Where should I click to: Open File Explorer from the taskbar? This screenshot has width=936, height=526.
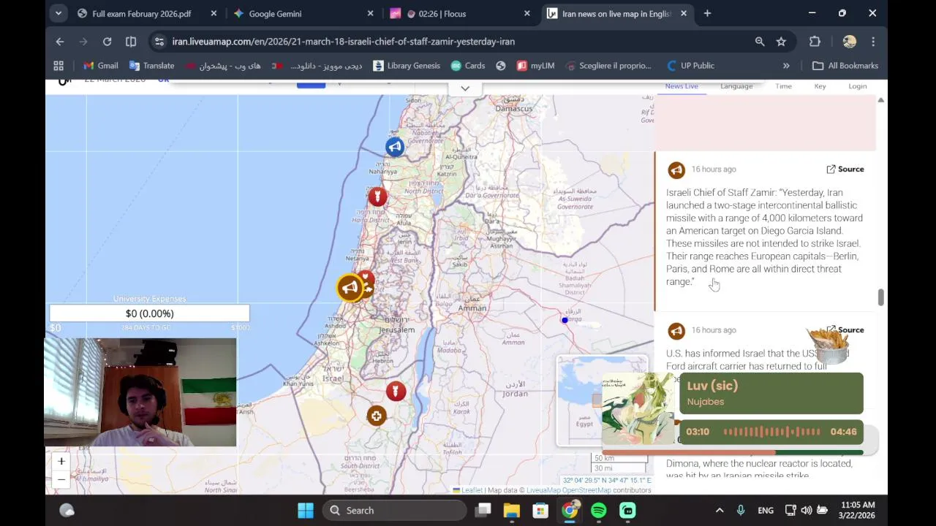[511, 511]
